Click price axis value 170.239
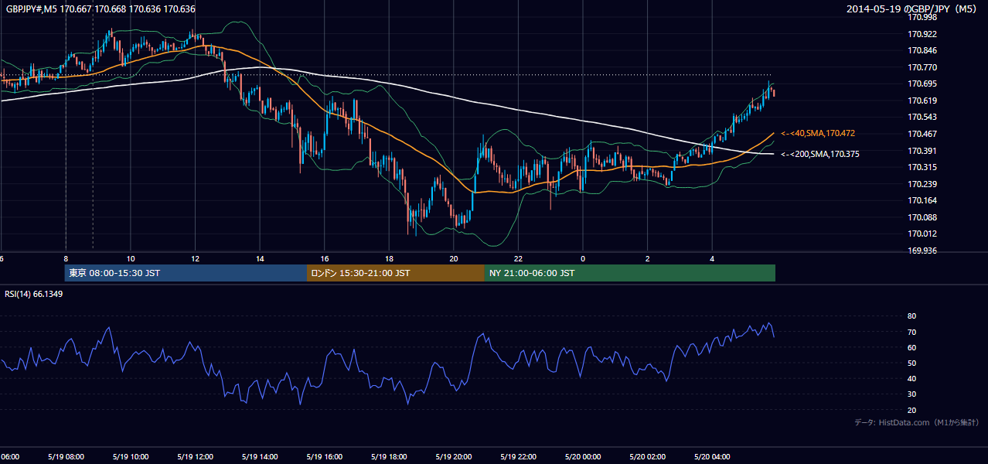Viewport: 988px width, 464px height. click(923, 185)
